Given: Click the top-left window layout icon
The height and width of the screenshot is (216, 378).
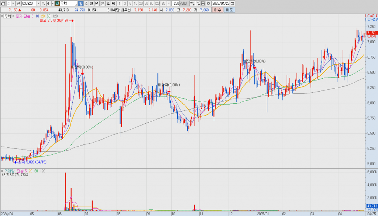Looking at the screenshot, I should [x=3, y=3].
